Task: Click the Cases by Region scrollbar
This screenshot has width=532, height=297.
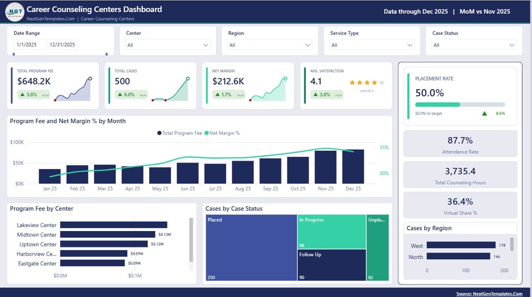Action: pyautogui.click(x=512, y=244)
